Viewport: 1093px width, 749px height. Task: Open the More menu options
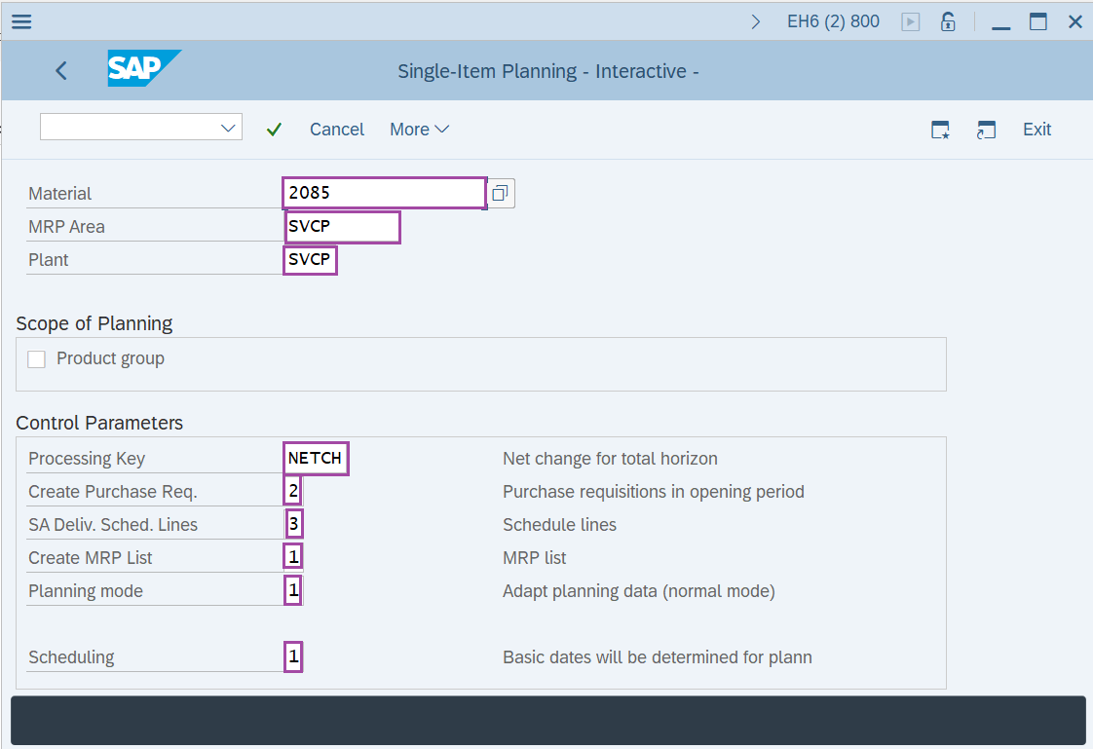point(419,129)
